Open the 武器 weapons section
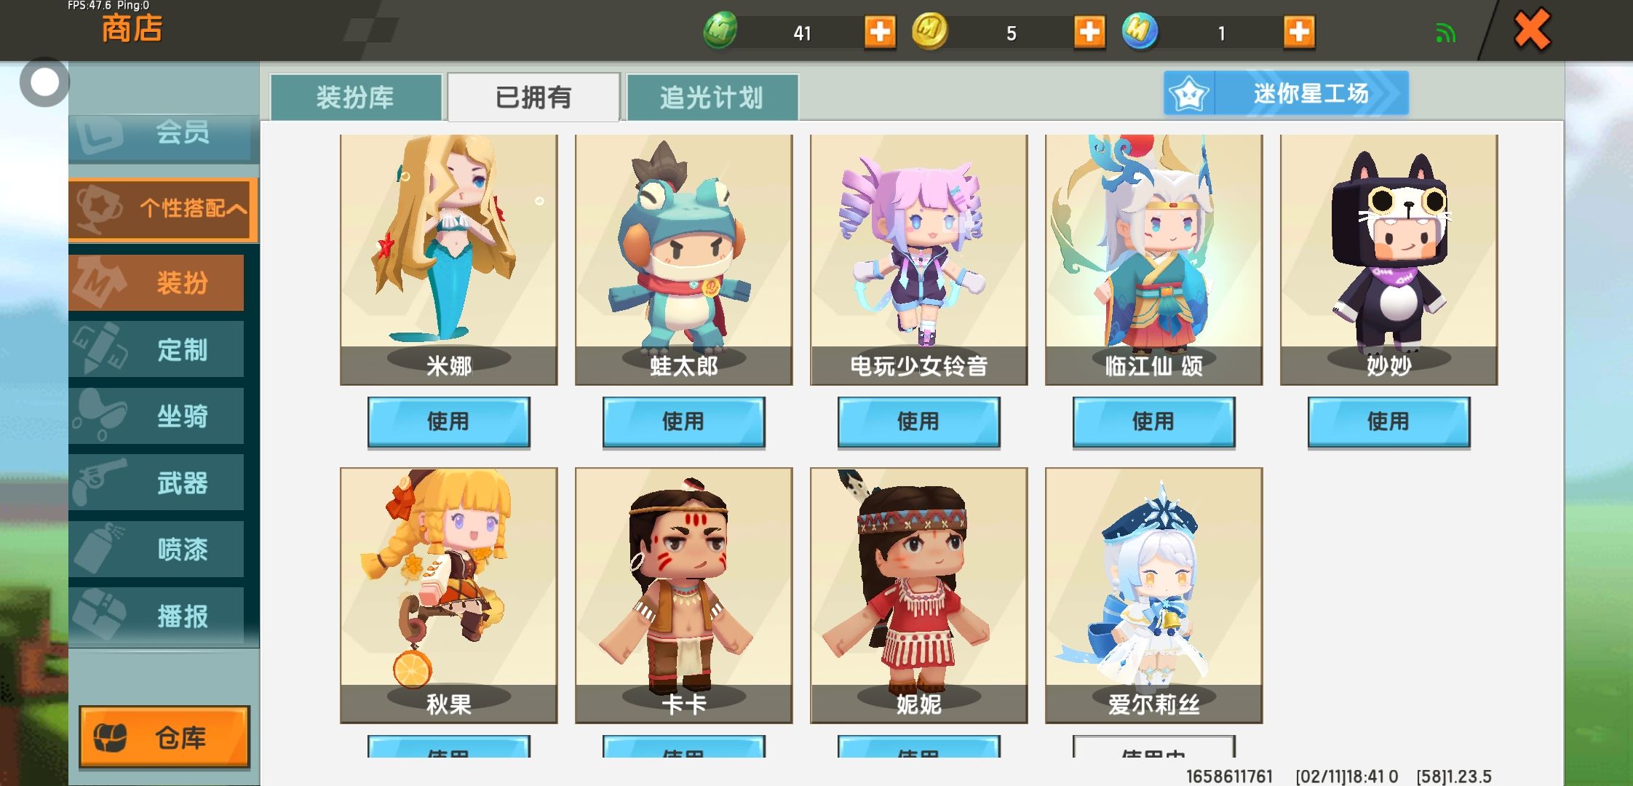The width and height of the screenshot is (1633, 786). point(156,483)
